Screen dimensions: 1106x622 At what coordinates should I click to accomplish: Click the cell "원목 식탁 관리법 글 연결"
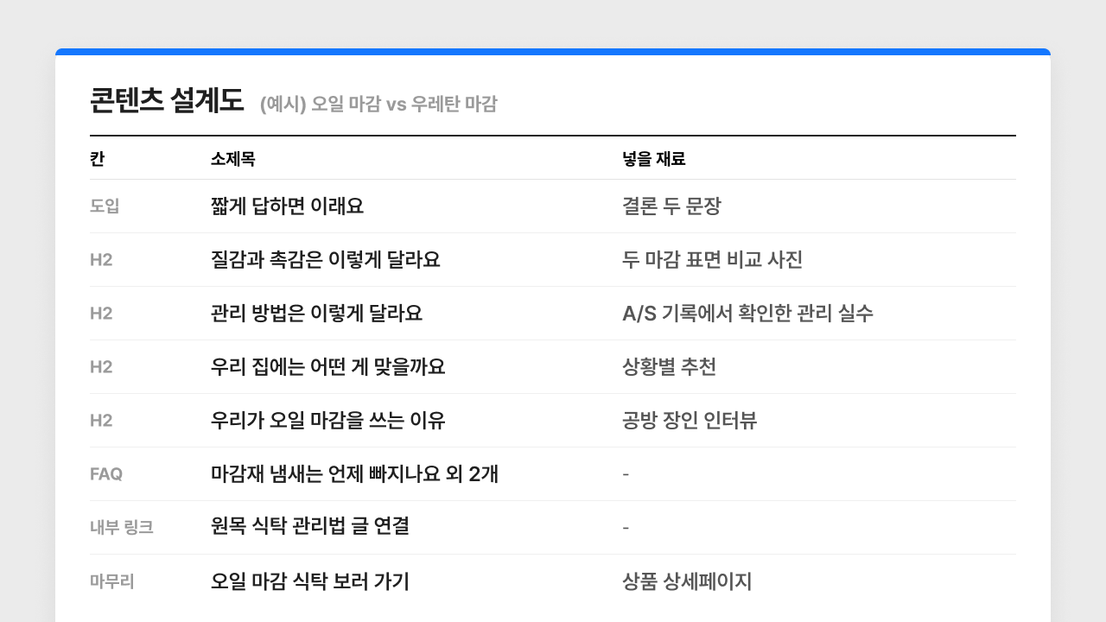click(x=310, y=526)
